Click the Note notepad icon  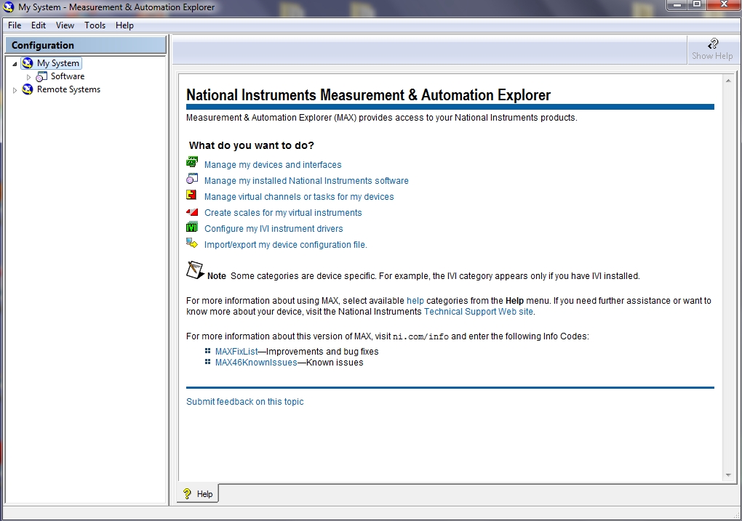click(x=195, y=270)
